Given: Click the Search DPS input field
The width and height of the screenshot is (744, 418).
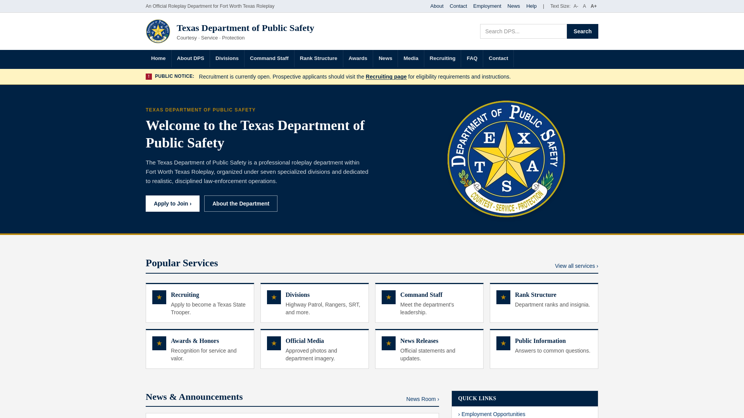Looking at the screenshot, I should [x=524, y=31].
